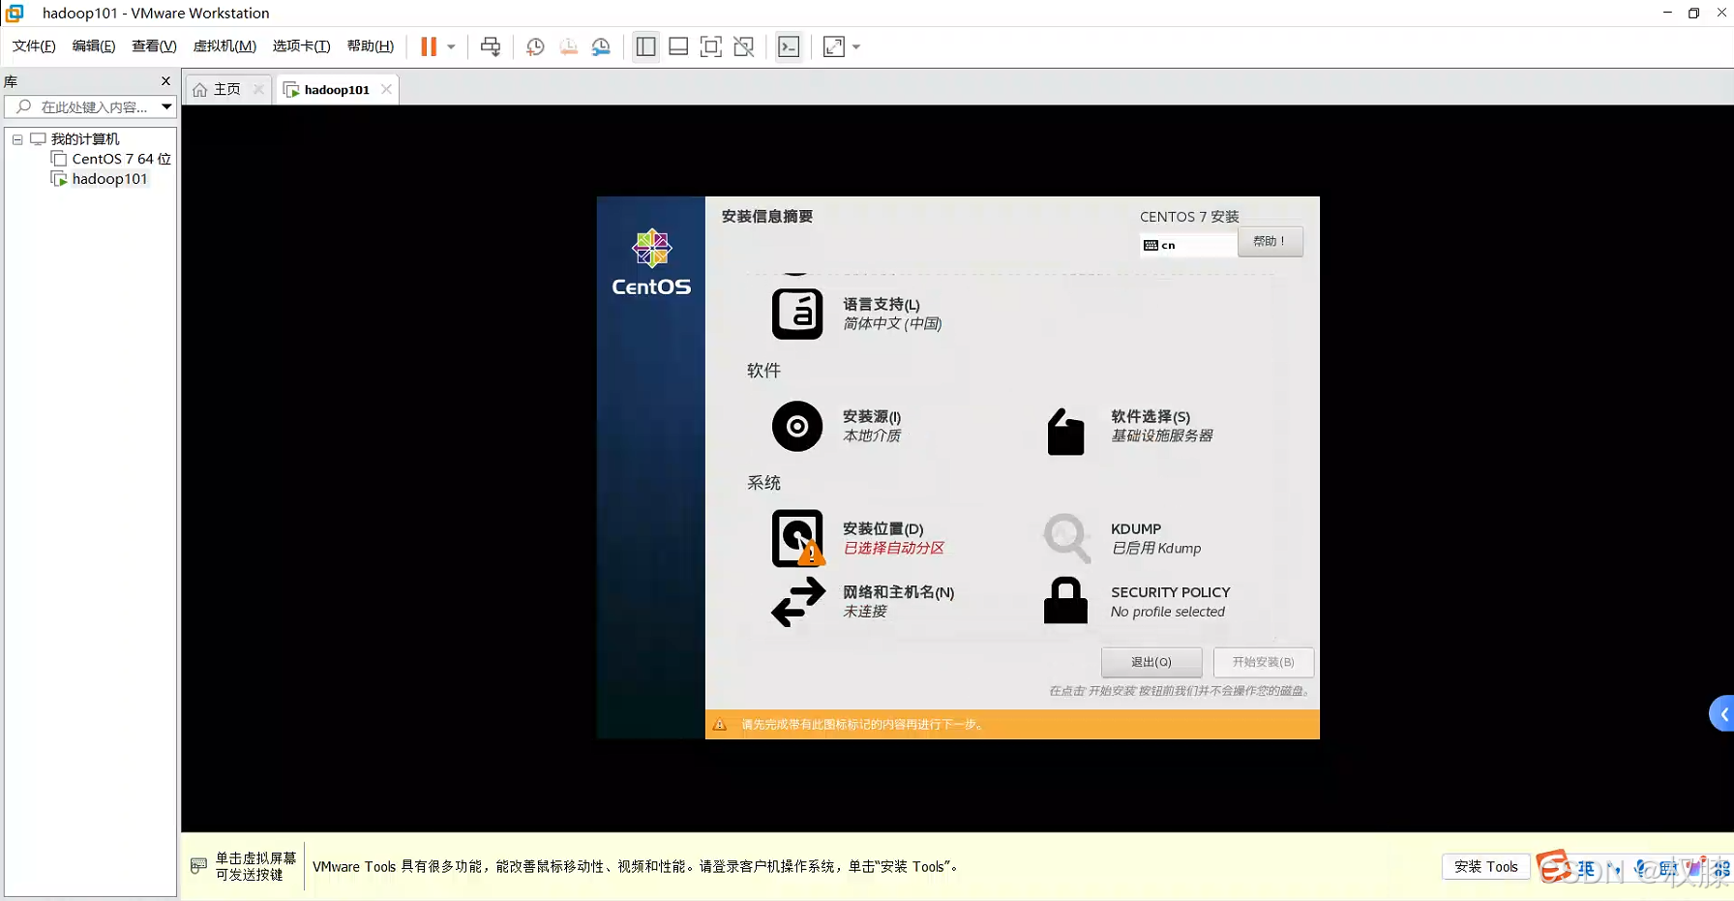The image size is (1734, 901).
Task: Open the stretch guest options dropdown arrow
Action: coord(856,46)
